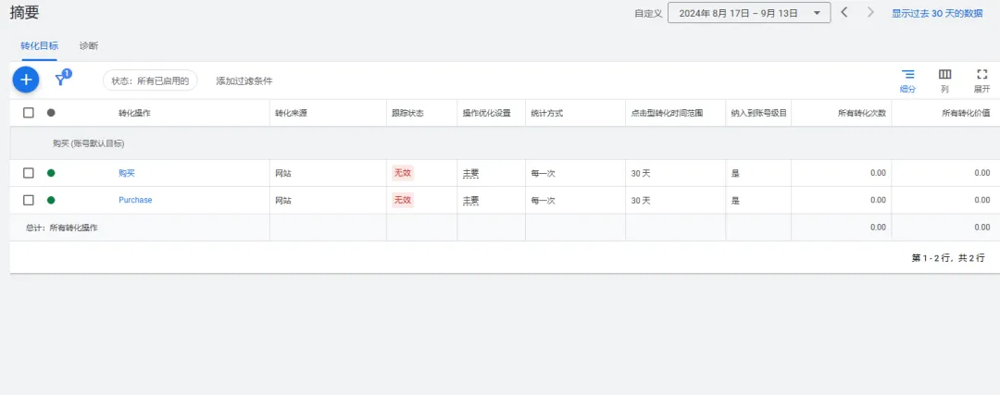The width and height of the screenshot is (1000, 395).
Task: Click 第 1 - 2 行，共 2 行 pagination text
Action: tap(948, 258)
